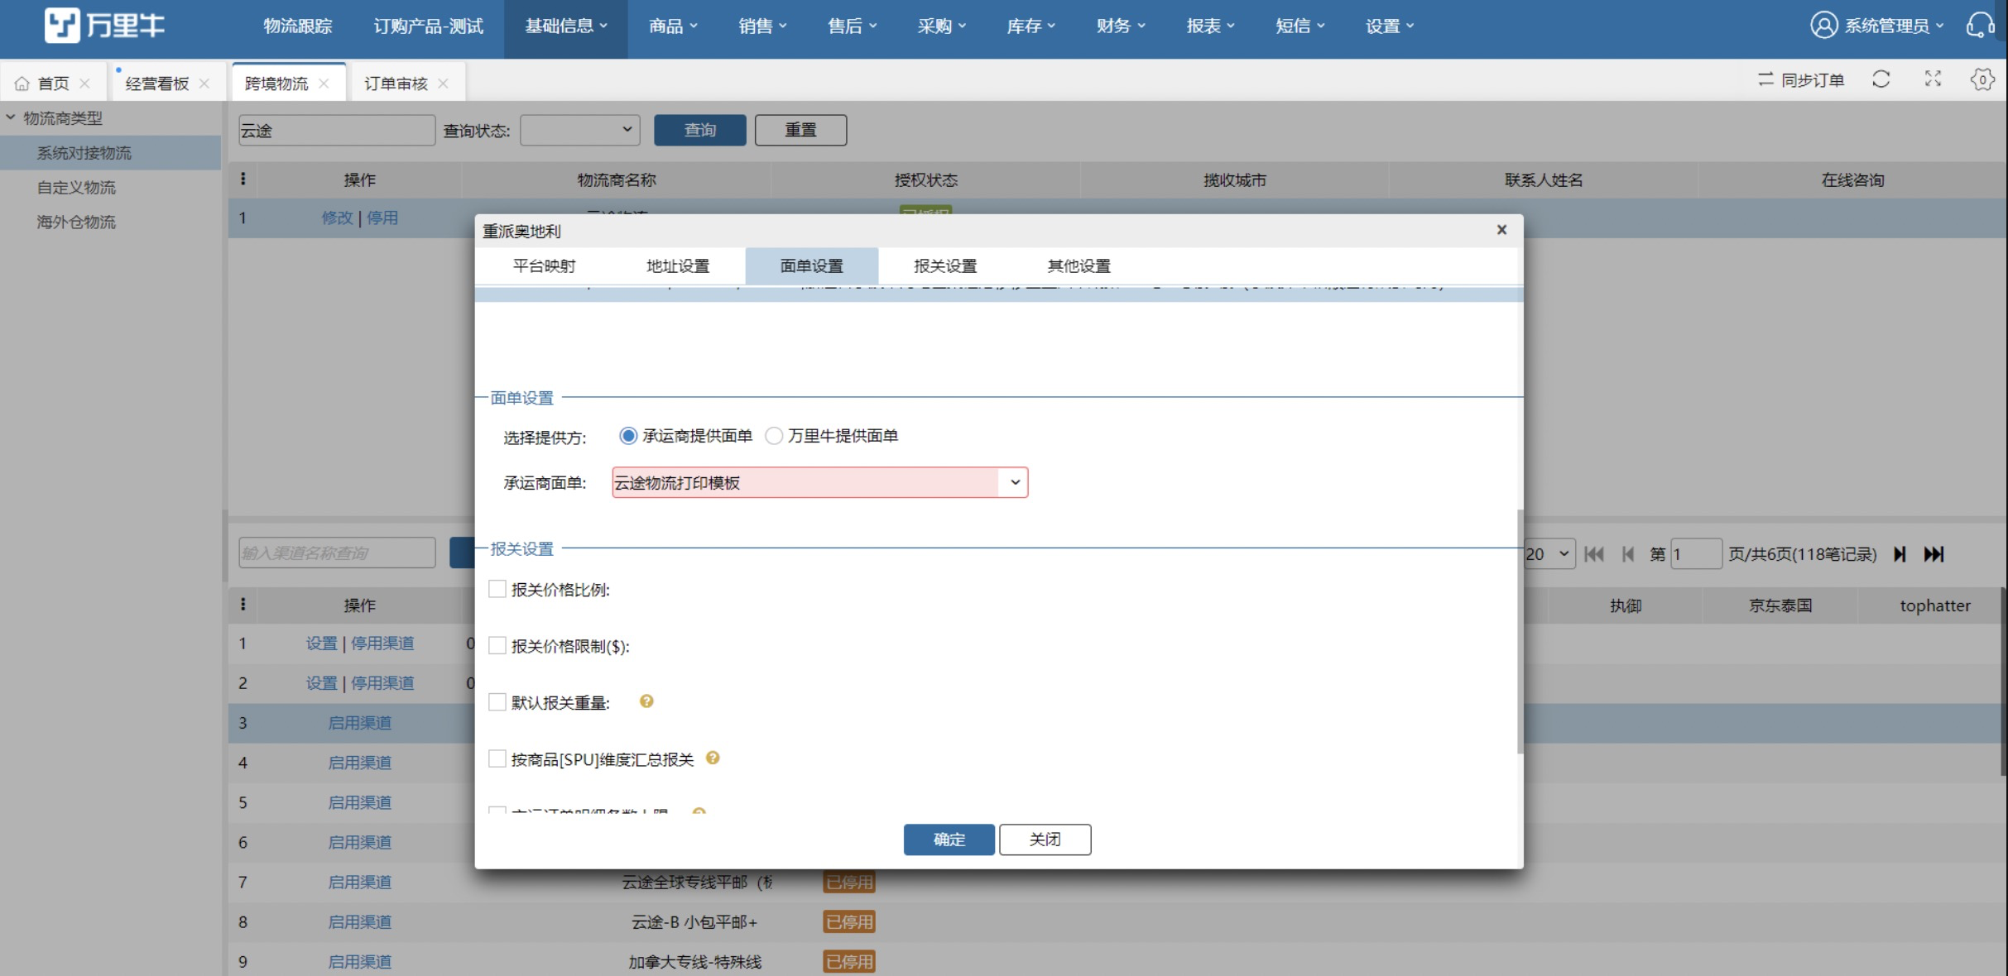Collapse the 物流商类型 tree node
The image size is (2008, 976).
coord(11,117)
